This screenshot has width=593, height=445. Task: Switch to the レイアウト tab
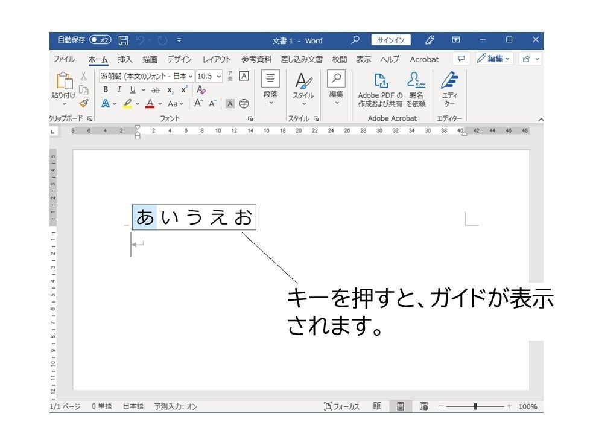217,59
